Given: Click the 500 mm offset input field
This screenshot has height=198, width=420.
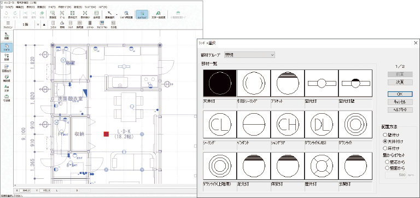Looking at the screenshot, I should click(395, 176).
